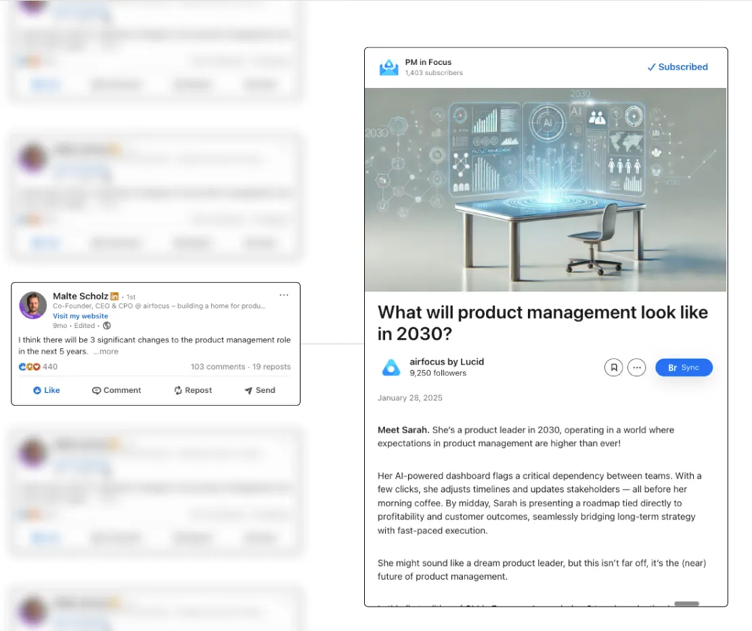Click the article headline about 2030
Image resolution: width=752 pixels, height=631 pixels.
[542, 323]
